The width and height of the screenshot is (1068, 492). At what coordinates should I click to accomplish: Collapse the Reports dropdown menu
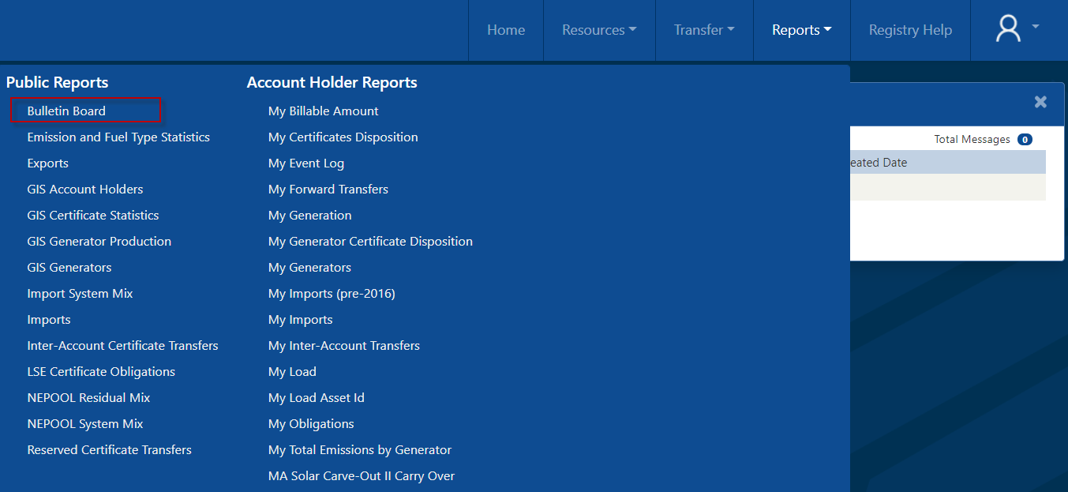click(x=801, y=30)
